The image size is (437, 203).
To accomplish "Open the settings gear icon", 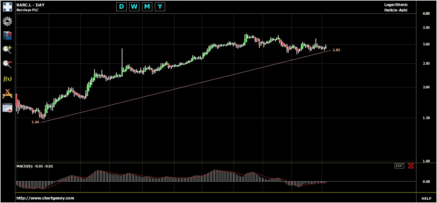I will pyautogui.click(x=7, y=21).
